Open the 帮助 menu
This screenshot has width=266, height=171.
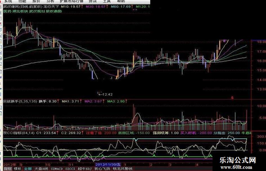pos(121,1)
